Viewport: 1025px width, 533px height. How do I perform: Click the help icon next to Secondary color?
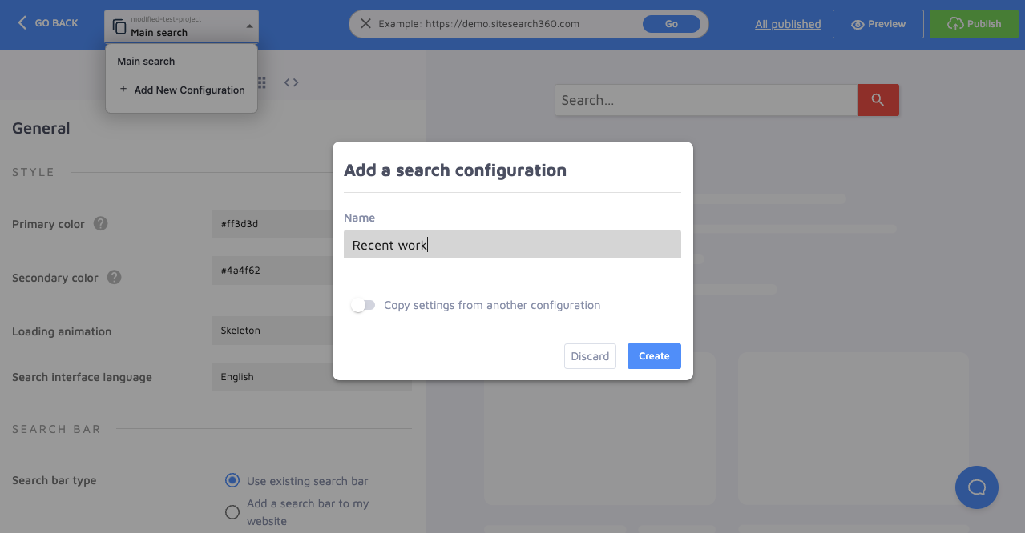click(x=114, y=278)
